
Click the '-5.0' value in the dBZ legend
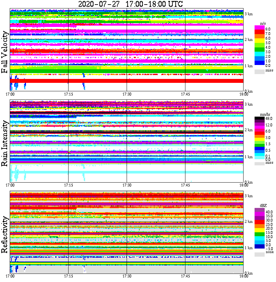coord(269,249)
